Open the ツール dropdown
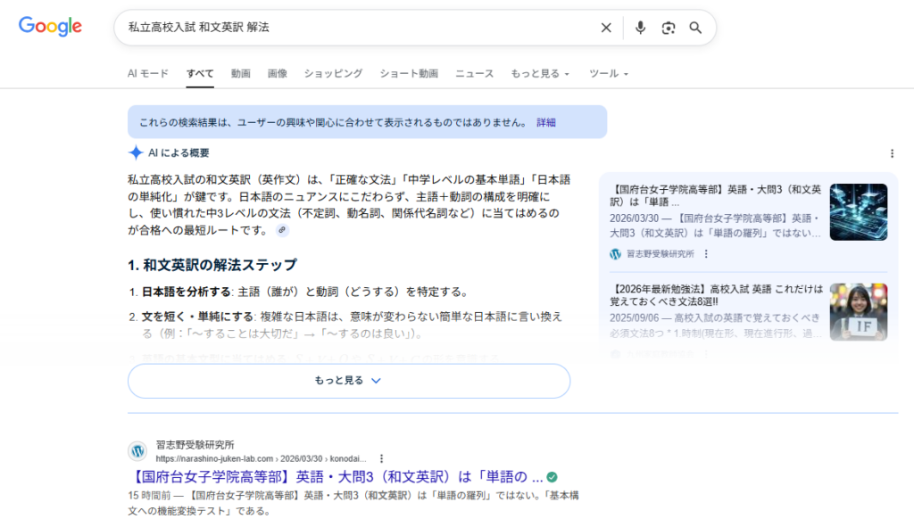The width and height of the screenshot is (914, 527). pos(609,73)
